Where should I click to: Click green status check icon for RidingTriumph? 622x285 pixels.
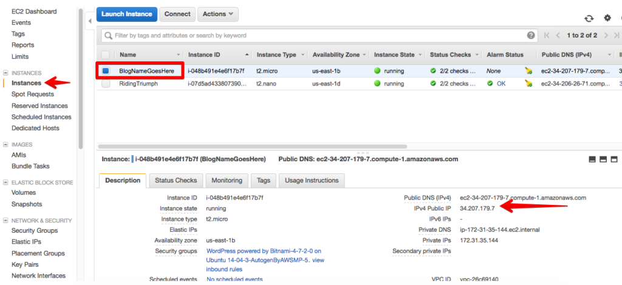(x=433, y=84)
